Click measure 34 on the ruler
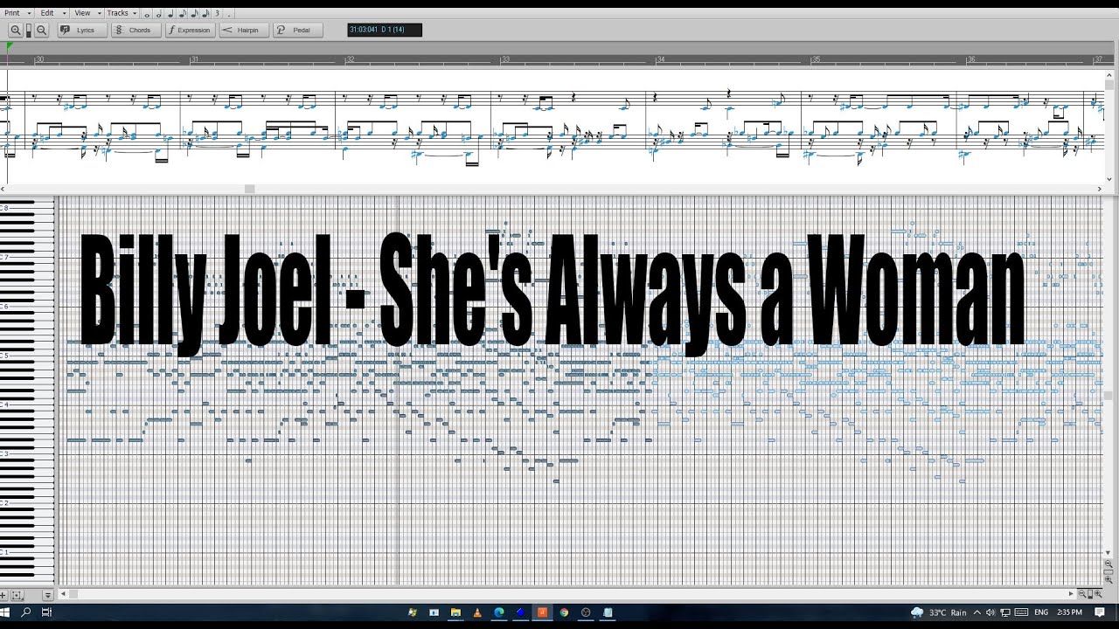1119x629 pixels. click(x=661, y=59)
